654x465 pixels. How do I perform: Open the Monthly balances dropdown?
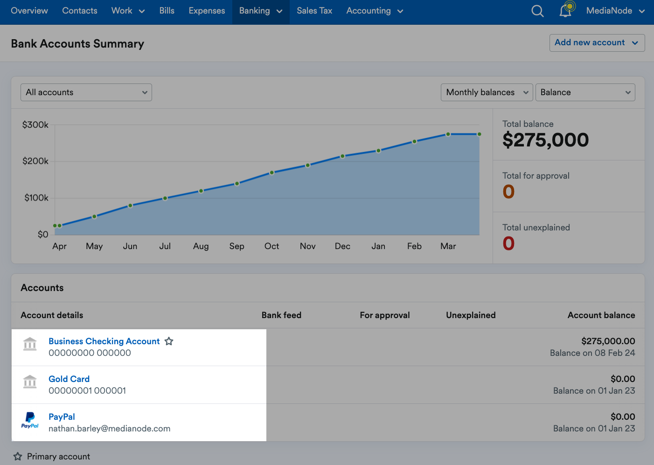pyautogui.click(x=487, y=92)
